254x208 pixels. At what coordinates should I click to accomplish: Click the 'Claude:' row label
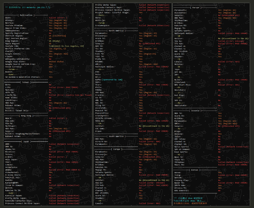pos(9,57)
